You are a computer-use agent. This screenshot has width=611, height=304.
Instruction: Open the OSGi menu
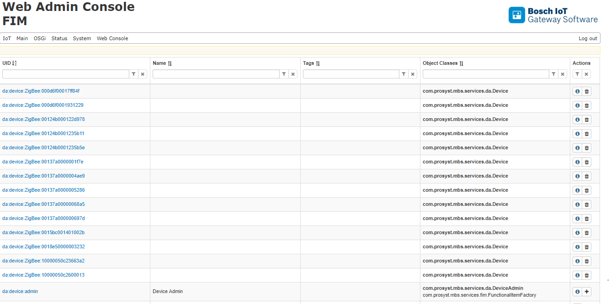pos(40,38)
